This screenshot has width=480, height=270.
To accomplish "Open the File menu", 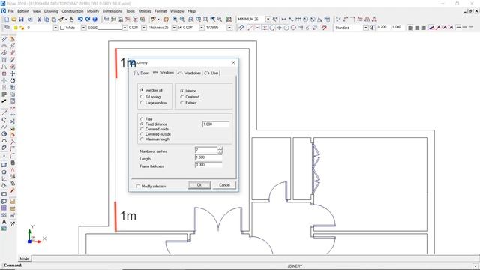I will [11, 11].
